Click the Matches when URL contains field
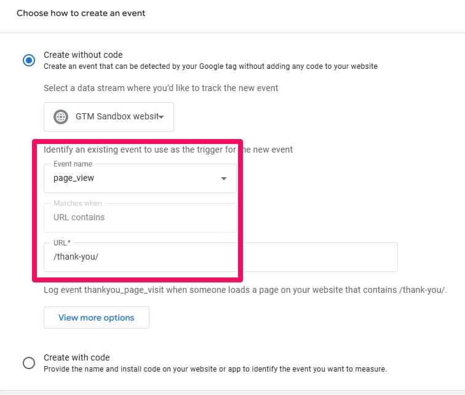 point(140,218)
